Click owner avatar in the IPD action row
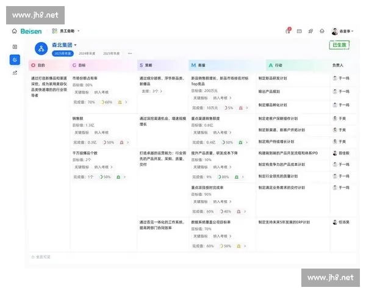The image size is (366, 293). click(335, 153)
